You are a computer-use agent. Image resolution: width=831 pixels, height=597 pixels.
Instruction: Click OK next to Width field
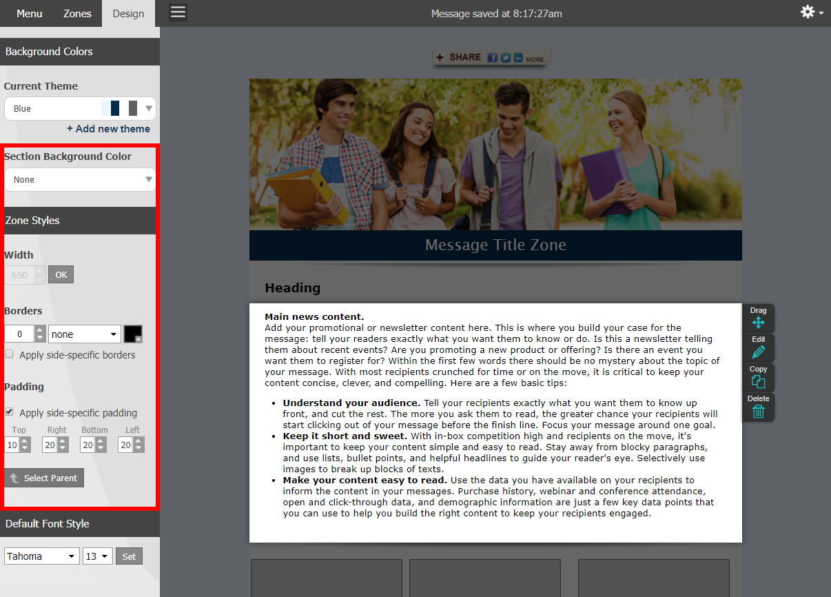point(61,275)
